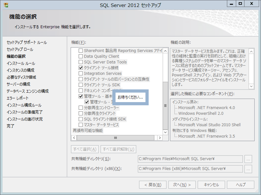Select インストールの準備完了 step
This screenshot has height=195, width=261.
pos(25,112)
